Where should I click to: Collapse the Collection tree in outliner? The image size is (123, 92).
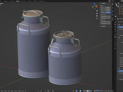(x=116, y=7)
